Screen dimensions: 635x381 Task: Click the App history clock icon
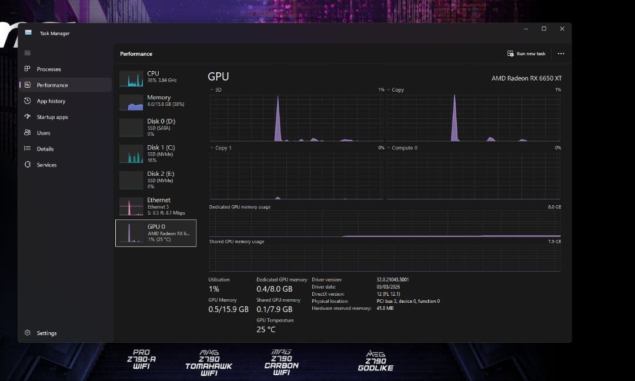pos(28,101)
